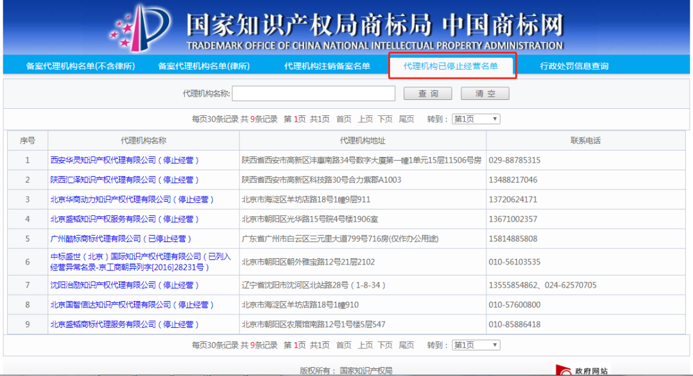The image size is (693, 376).
Task: Switch to 备案代理机构名单(律所) tab
Action: click(x=204, y=66)
